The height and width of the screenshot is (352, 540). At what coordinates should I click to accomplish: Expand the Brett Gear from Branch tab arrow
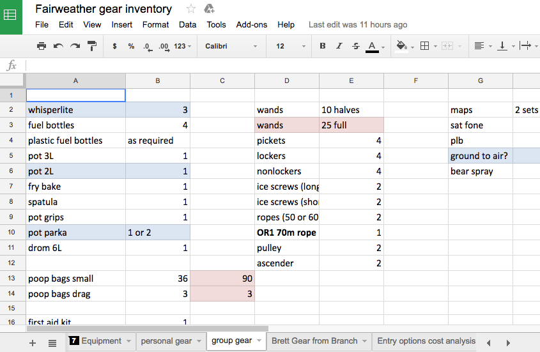365,341
